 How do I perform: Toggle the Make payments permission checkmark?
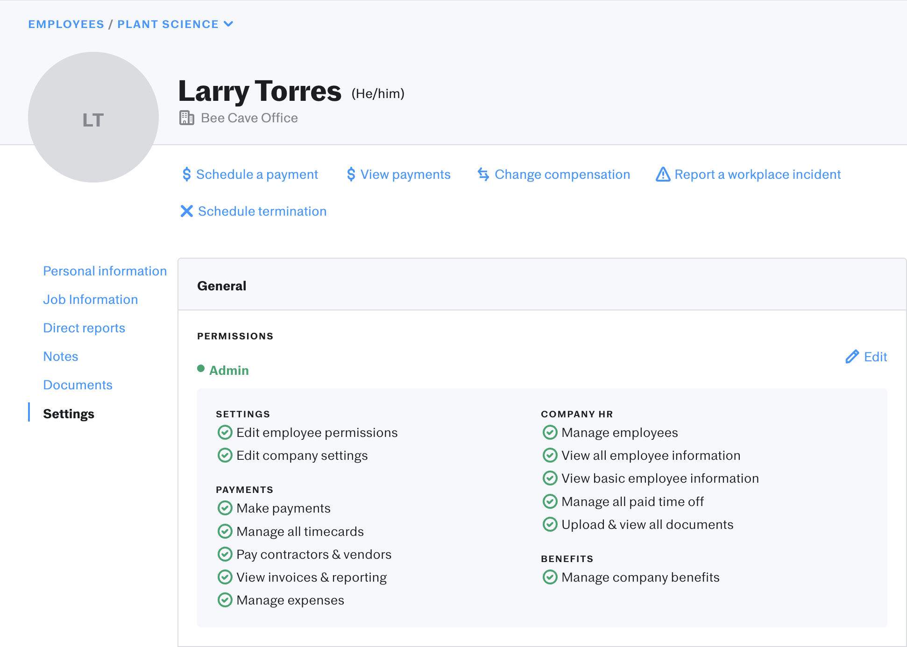pos(225,508)
